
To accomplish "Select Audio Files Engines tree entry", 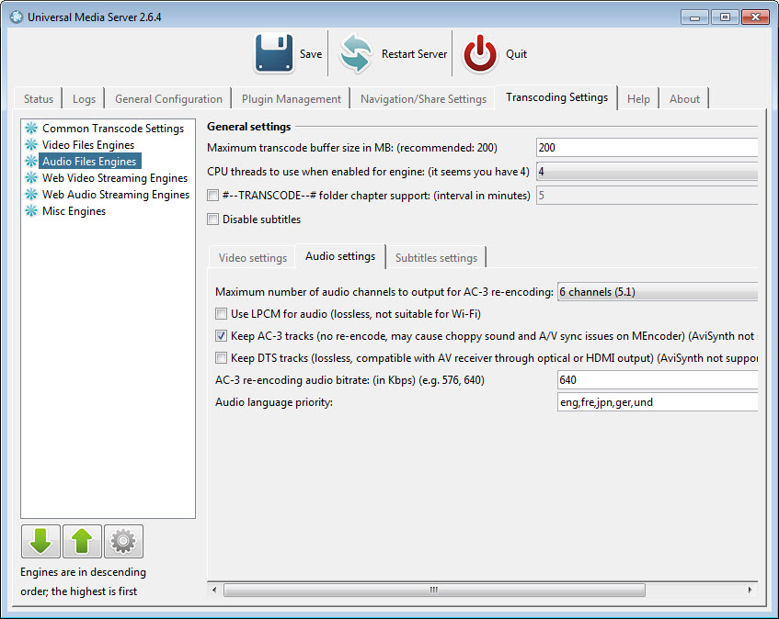I will click(89, 161).
